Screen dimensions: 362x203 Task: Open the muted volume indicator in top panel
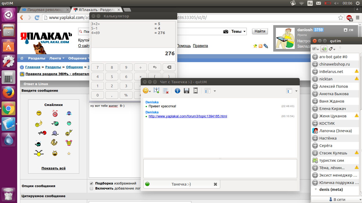click(337, 3)
